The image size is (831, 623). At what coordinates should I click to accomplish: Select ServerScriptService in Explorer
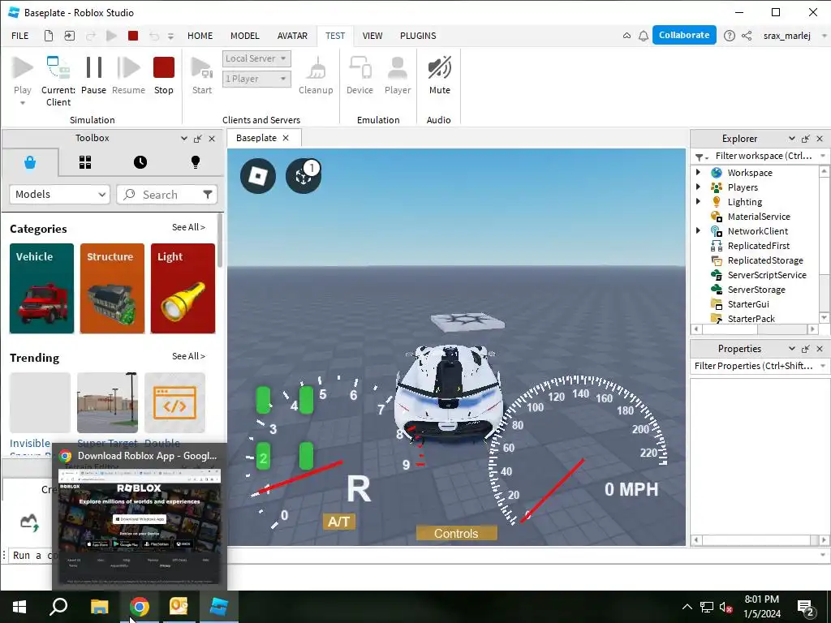click(767, 275)
